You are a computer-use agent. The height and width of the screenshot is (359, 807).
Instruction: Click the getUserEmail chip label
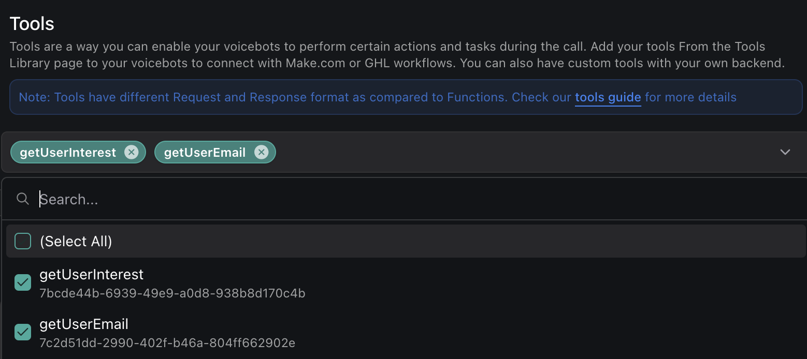205,153
